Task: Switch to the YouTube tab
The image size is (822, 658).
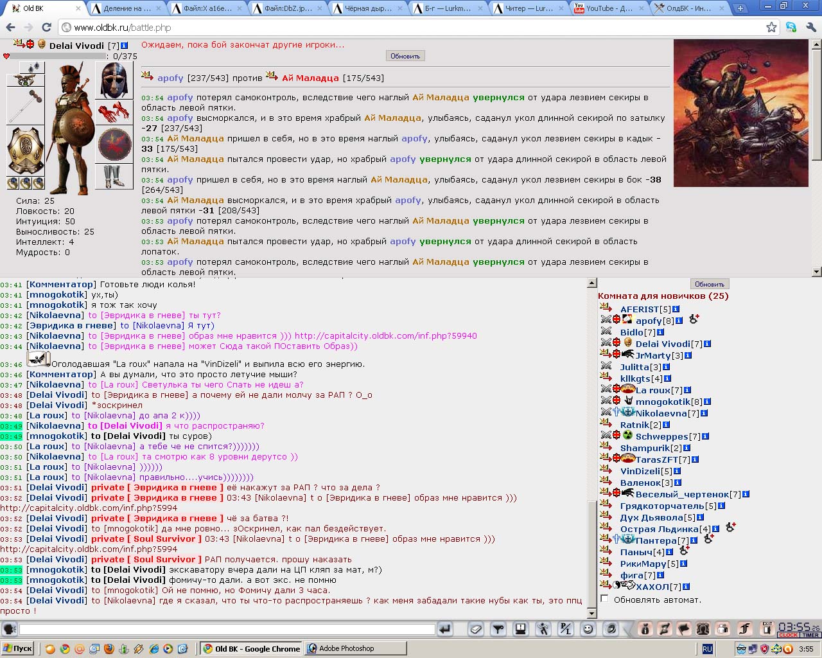Action: click(608, 8)
